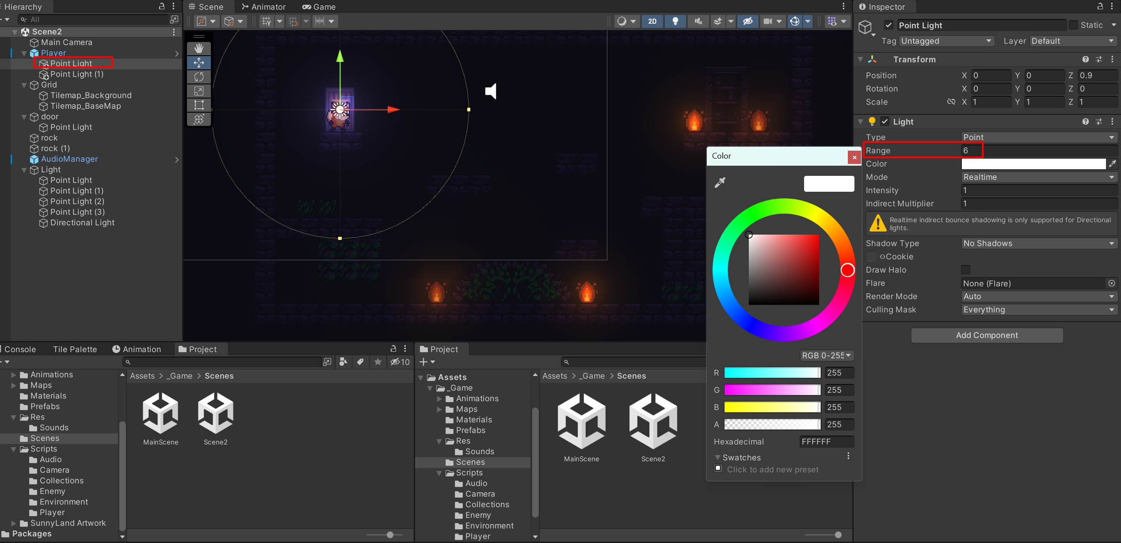This screenshot has width=1121, height=543.
Task: Check the Draw Halo checkbox
Action: pos(965,270)
